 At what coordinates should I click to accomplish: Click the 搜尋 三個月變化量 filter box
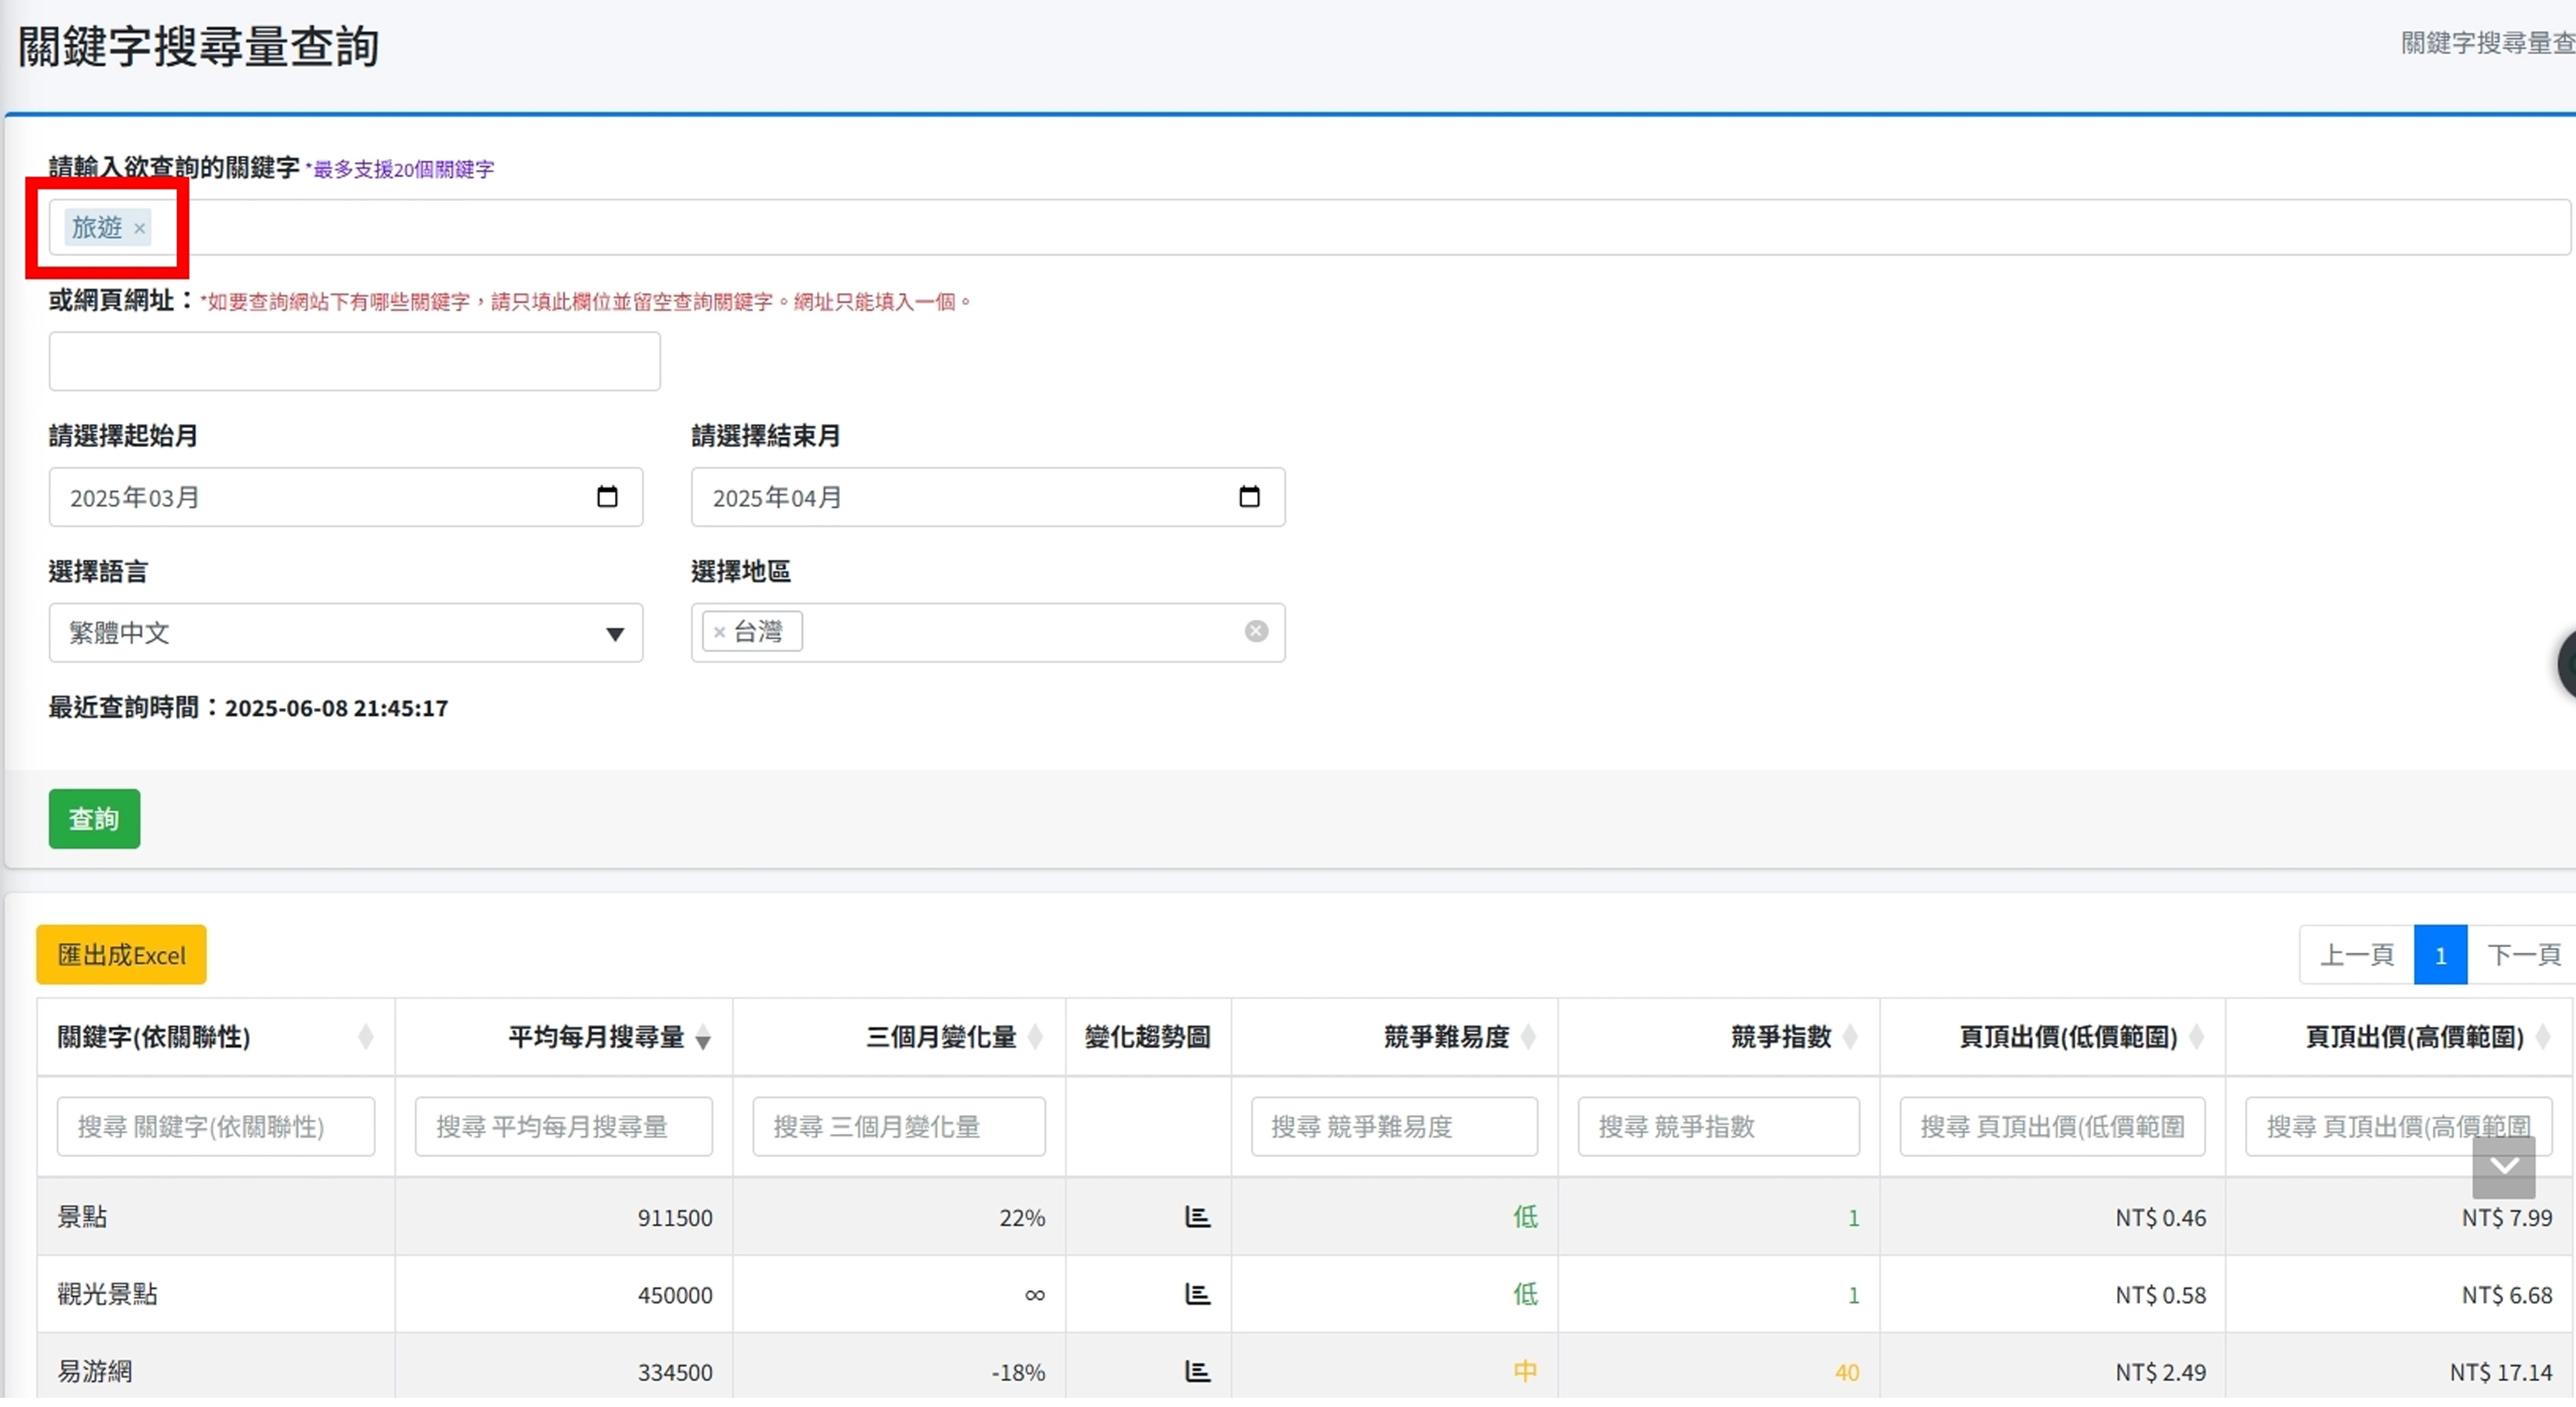[x=899, y=1126]
